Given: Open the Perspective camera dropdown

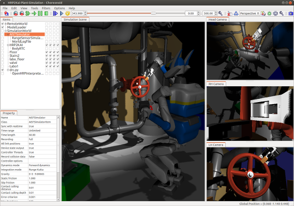Looking at the screenshot, I should pos(249,13).
